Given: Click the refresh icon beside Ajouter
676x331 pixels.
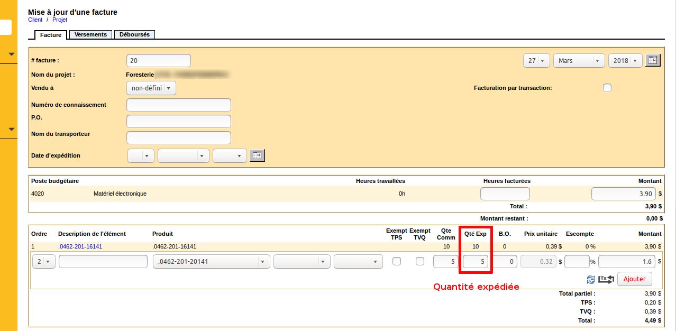Looking at the screenshot, I should click(591, 279).
